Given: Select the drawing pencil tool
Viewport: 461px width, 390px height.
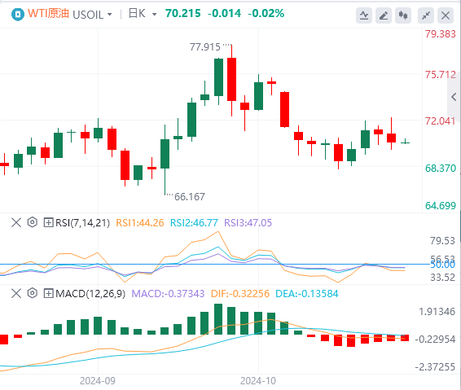Looking at the screenshot, I should (x=384, y=15).
